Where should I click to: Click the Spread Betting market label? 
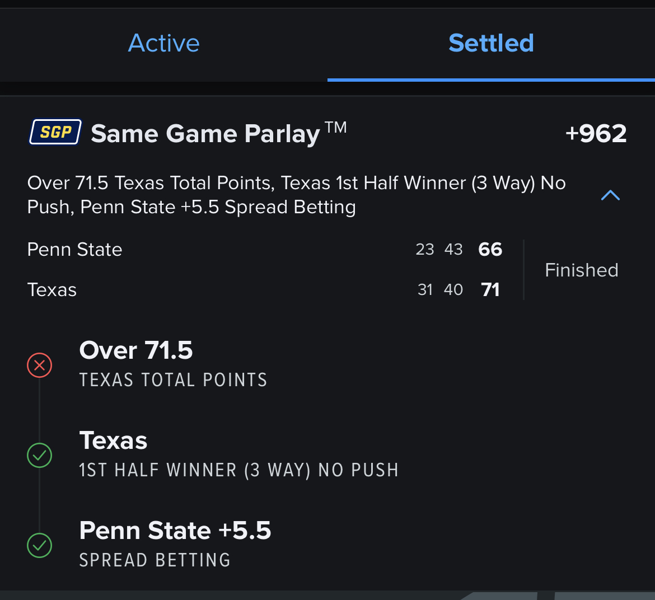pyautogui.click(x=155, y=560)
